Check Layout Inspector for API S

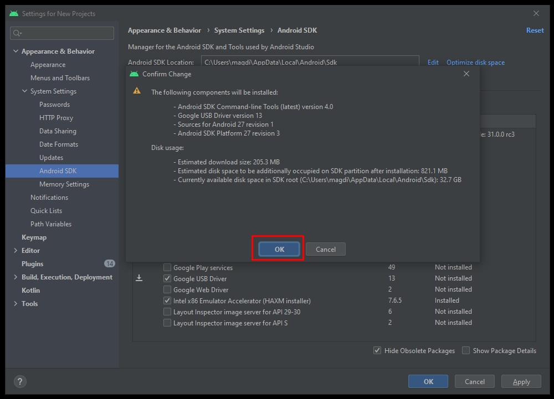(167, 323)
